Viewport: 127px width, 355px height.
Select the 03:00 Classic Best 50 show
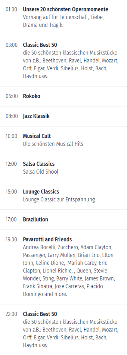pyautogui.click(x=40, y=45)
